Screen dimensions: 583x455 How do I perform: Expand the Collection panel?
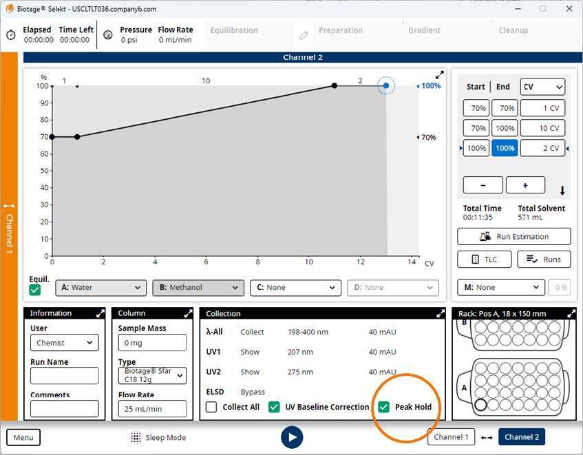click(x=441, y=313)
